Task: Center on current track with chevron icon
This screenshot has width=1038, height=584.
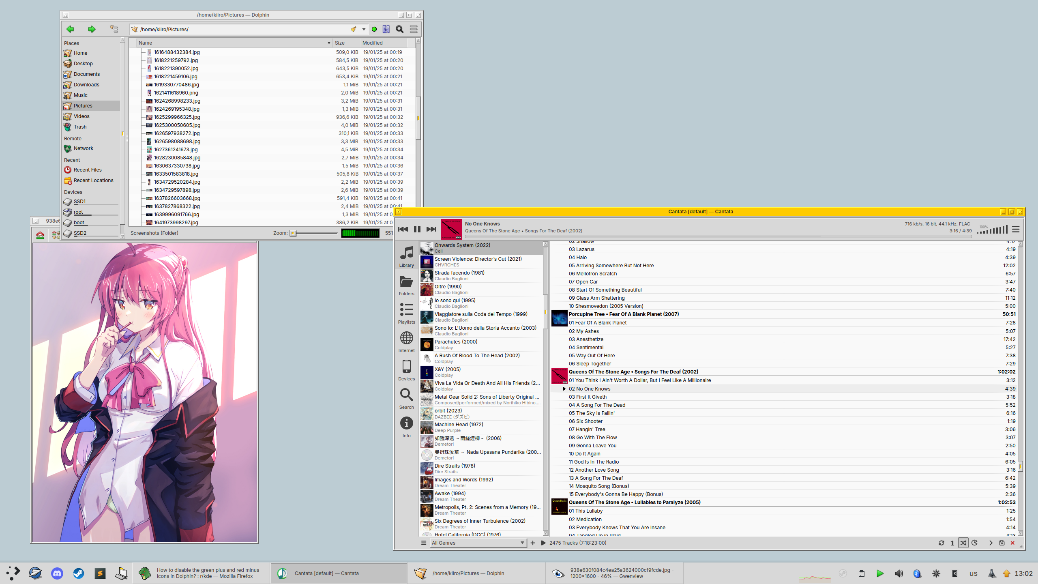Action: coord(991,543)
